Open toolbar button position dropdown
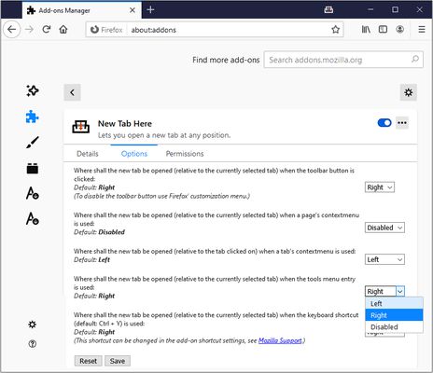433x373 pixels. click(x=380, y=187)
